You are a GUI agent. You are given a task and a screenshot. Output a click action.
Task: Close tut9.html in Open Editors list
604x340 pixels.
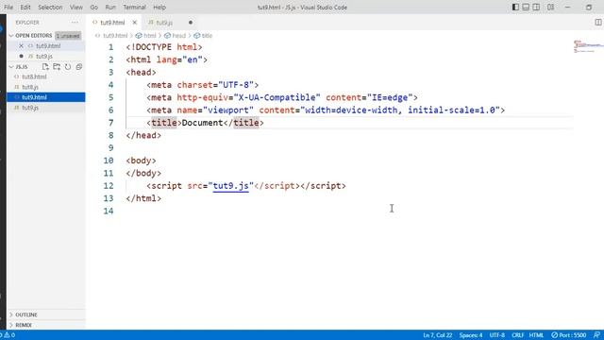pos(21,46)
